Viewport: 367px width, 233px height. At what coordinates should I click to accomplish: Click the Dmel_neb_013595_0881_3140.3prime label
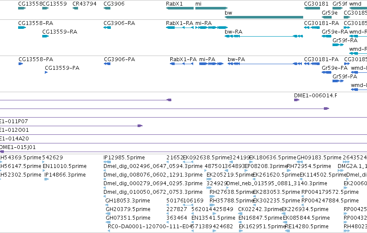(x=277, y=184)
